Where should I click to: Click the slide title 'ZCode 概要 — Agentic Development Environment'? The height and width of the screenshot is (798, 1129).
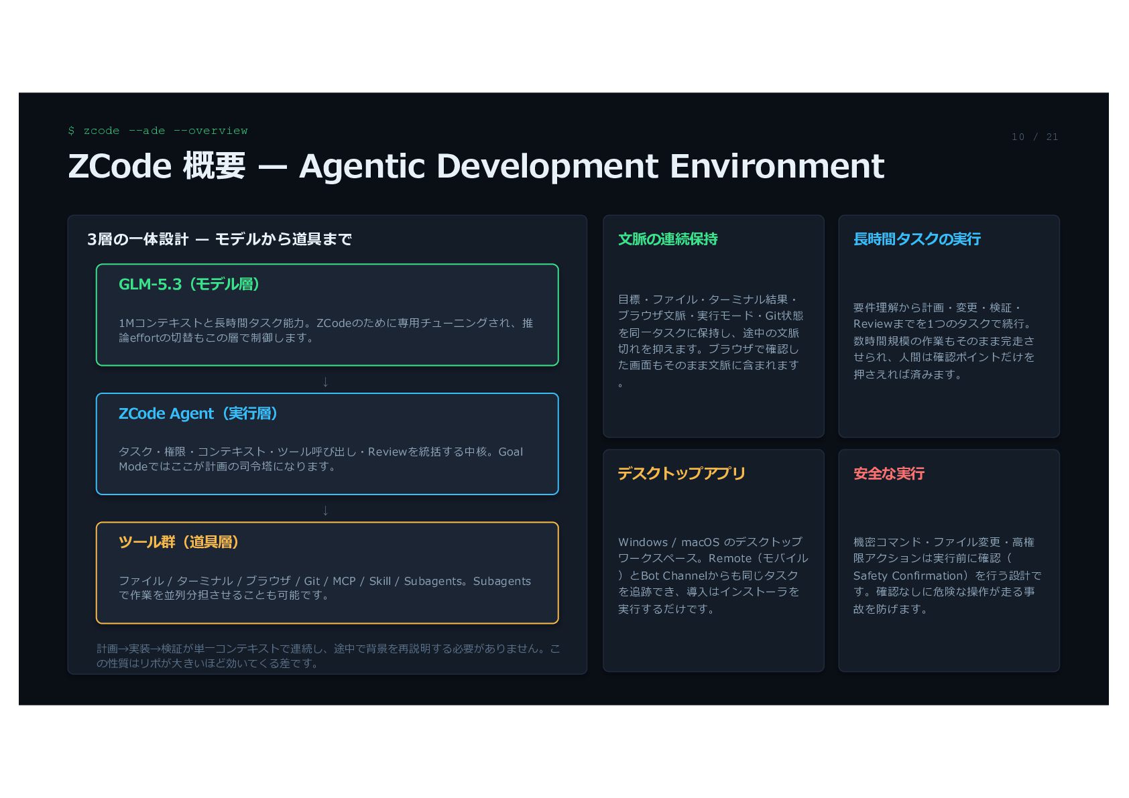(x=476, y=166)
